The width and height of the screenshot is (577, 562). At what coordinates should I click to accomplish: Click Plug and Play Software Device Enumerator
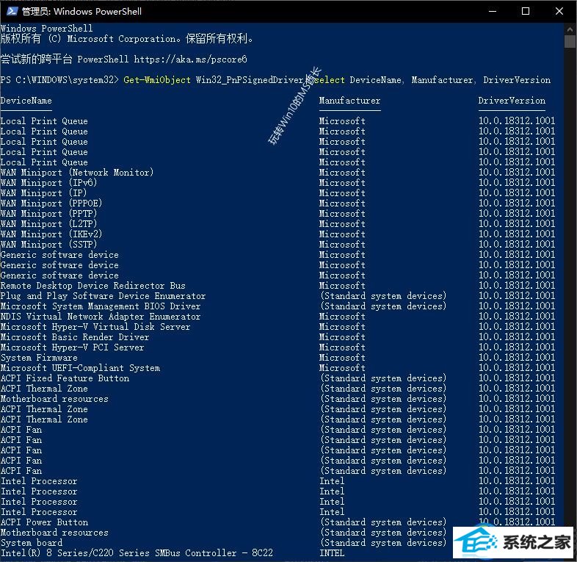pyautogui.click(x=103, y=296)
